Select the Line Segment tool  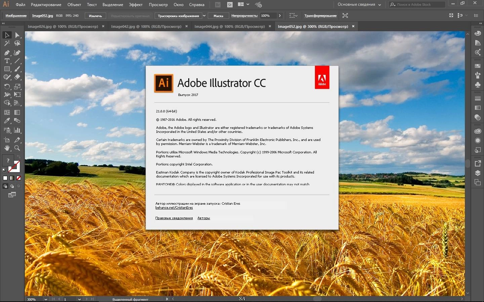17,61
